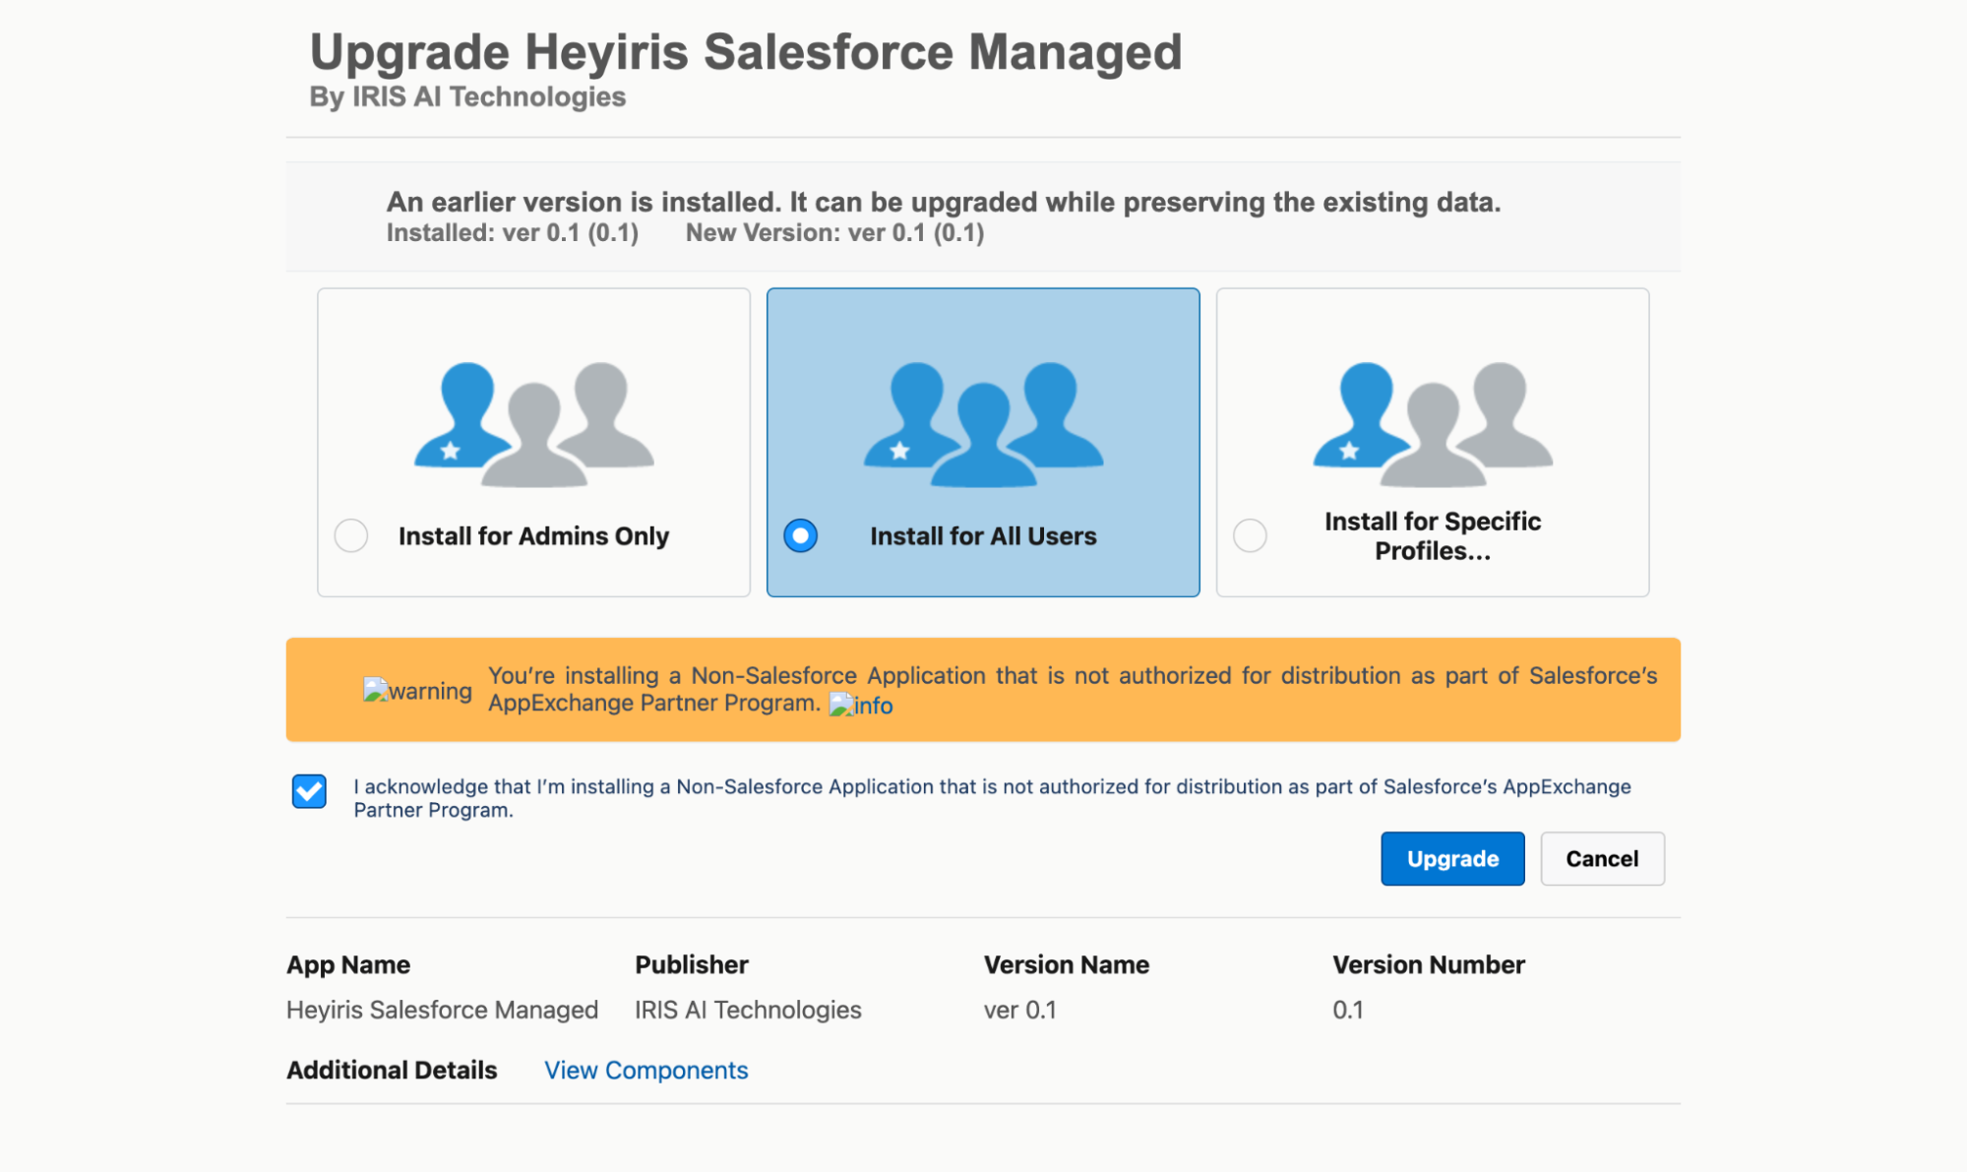The width and height of the screenshot is (1967, 1172).
Task: Click the '0.1' version number value
Action: pyautogui.click(x=1348, y=1010)
